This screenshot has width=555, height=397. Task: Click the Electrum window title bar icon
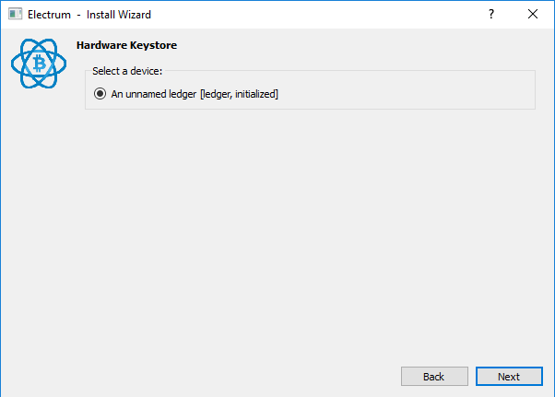pyautogui.click(x=16, y=14)
